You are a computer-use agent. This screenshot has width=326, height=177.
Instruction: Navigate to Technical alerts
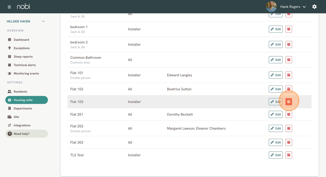coord(24,65)
